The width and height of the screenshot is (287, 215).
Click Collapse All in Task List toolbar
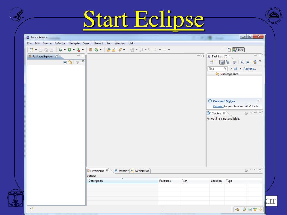pyautogui.click(x=247, y=62)
